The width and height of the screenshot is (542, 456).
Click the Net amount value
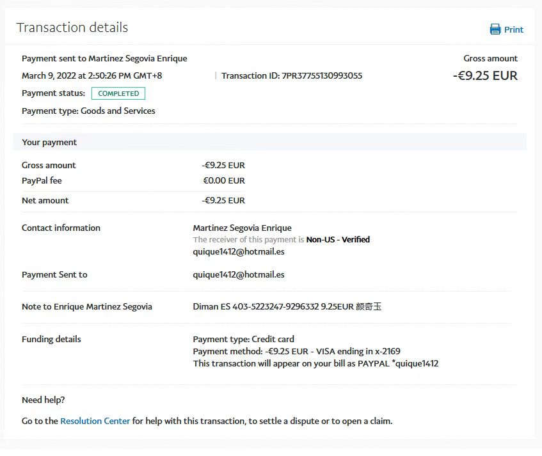click(x=223, y=200)
